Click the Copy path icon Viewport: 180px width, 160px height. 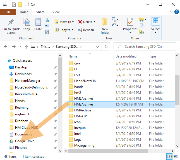[x=47, y=26]
